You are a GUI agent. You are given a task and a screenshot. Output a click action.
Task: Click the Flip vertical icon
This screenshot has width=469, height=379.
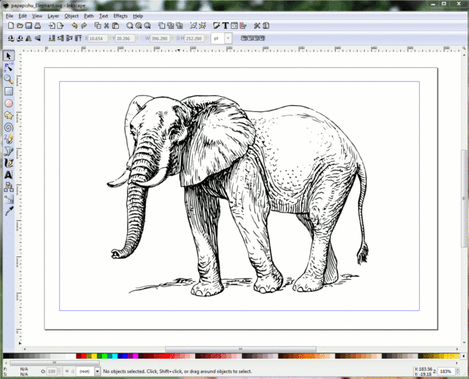(37, 39)
